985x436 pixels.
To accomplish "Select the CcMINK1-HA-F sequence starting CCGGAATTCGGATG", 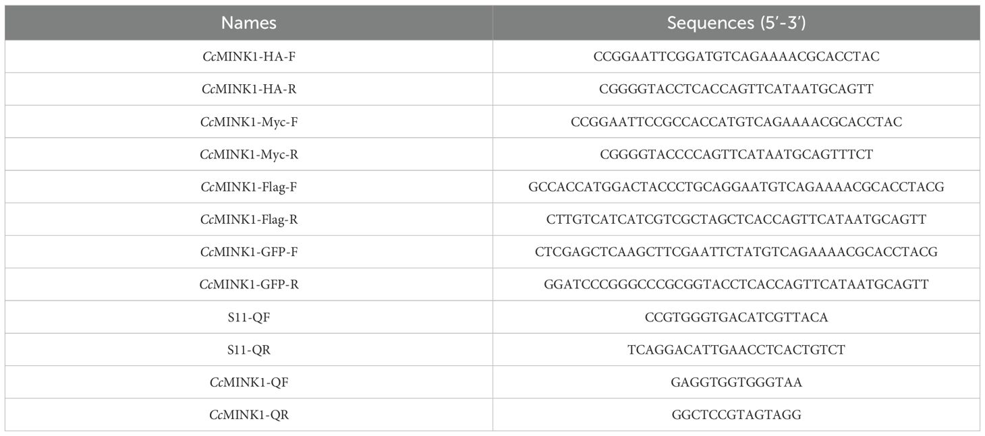I will [x=736, y=57].
